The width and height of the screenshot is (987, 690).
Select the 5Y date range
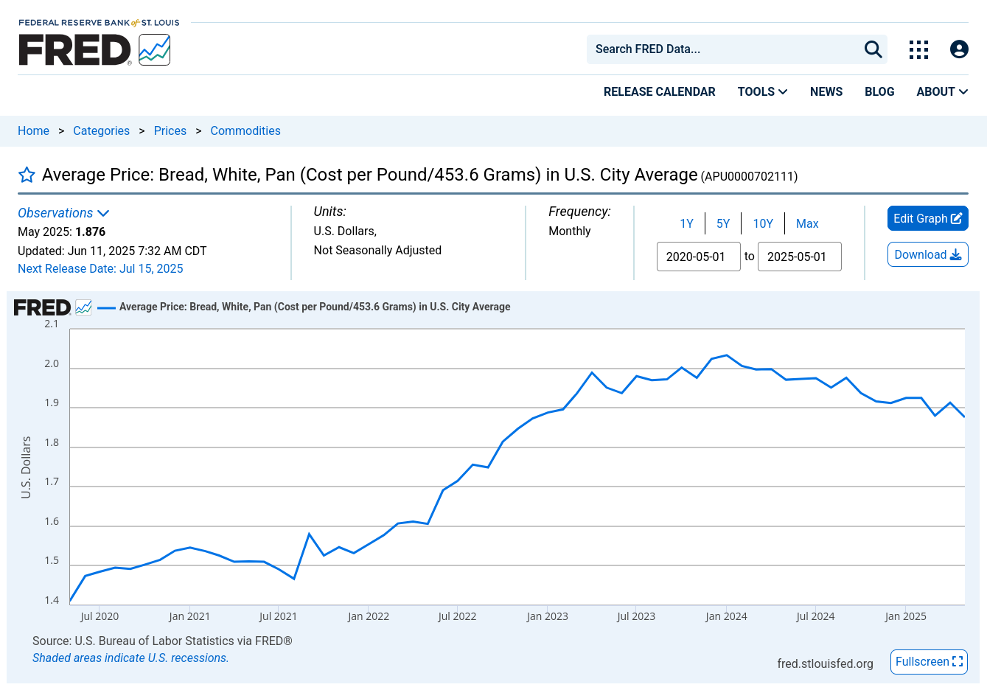tap(723, 223)
